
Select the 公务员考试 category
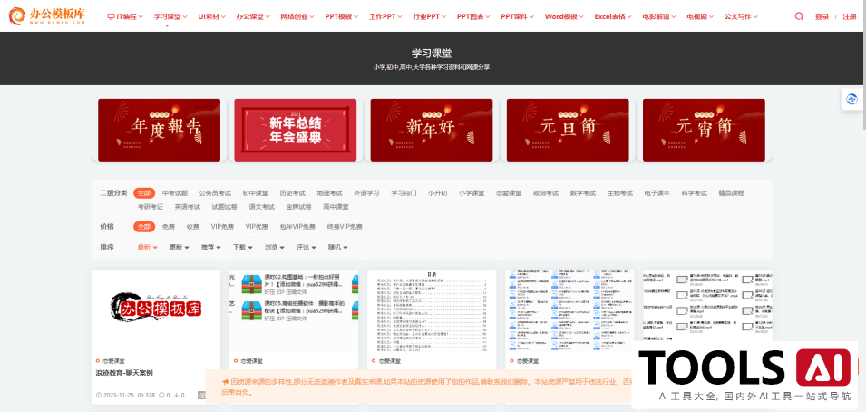click(x=216, y=193)
